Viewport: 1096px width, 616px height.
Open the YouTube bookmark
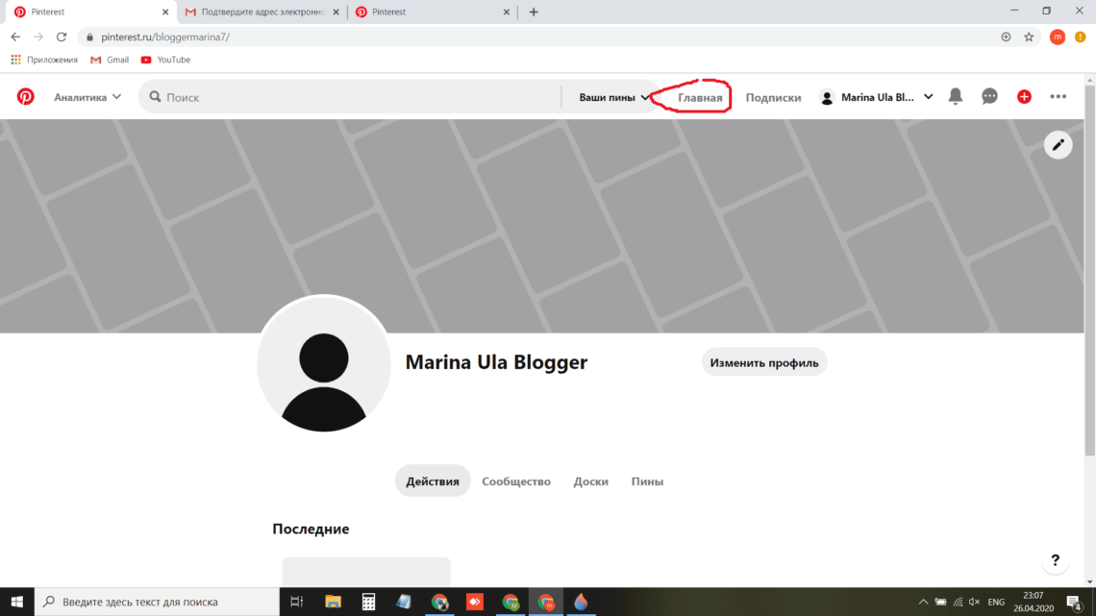click(165, 61)
